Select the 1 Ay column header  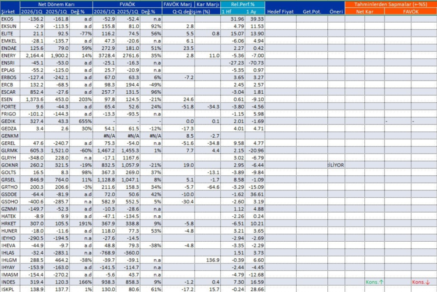[x=251, y=12]
